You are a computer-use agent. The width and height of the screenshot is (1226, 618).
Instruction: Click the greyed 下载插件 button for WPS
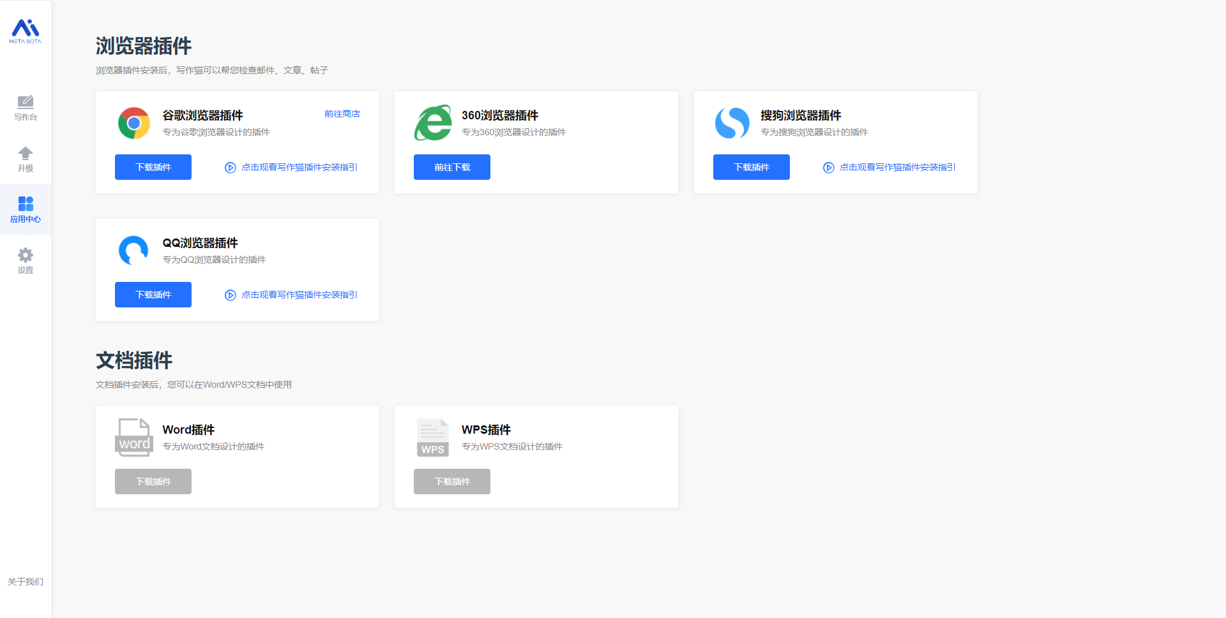(x=452, y=482)
